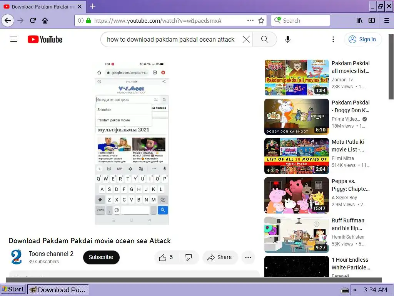Dislike this video with thumbs down
Viewport: 394px width, 296px height.
click(x=189, y=257)
